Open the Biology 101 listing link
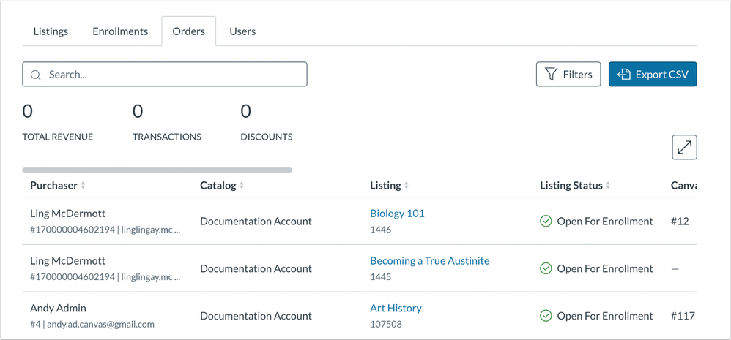 point(397,214)
